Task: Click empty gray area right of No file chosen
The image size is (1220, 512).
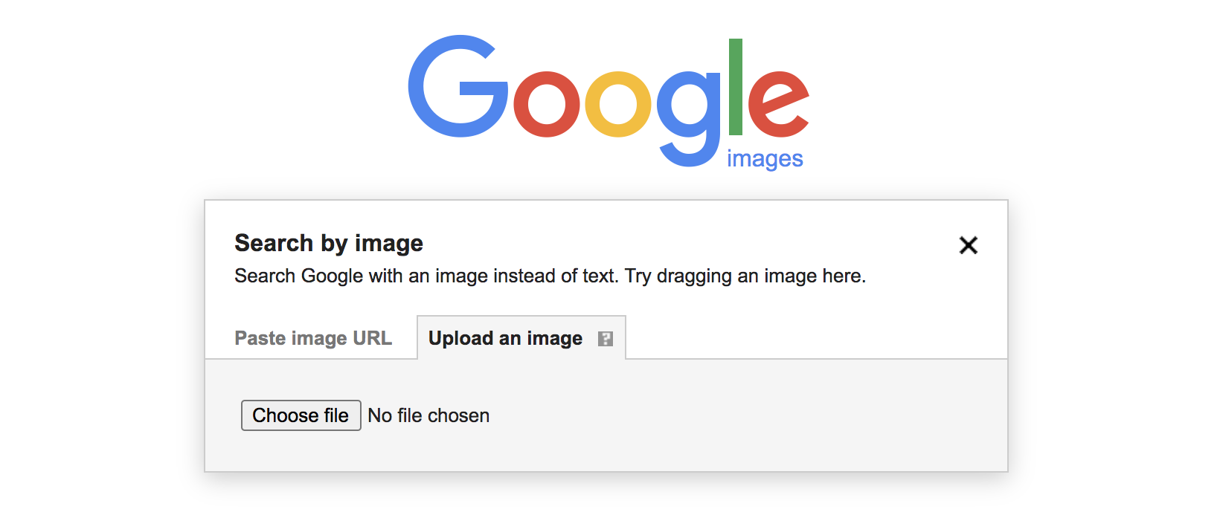Action: pyautogui.click(x=744, y=415)
